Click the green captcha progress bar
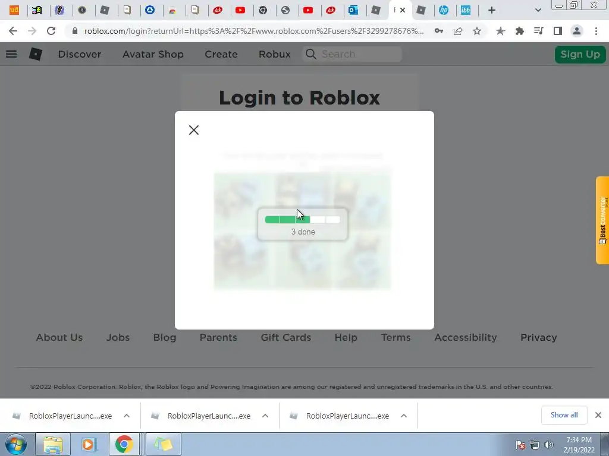Image resolution: width=609 pixels, height=456 pixels. pyautogui.click(x=303, y=220)
